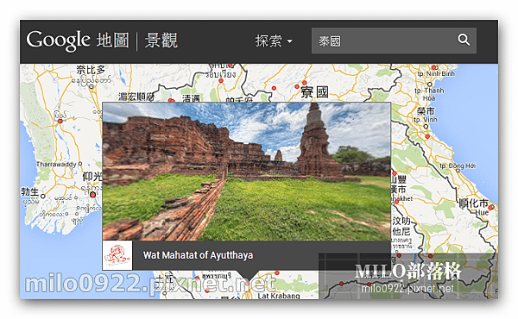The image size is (518, 319).
Task: Click the Wat Mahatat of Ayutthaya title
Action: (198, 255)
